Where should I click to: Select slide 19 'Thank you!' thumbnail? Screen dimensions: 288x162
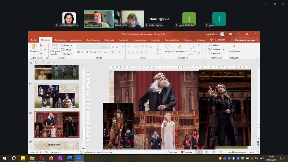tap(57, 145)
